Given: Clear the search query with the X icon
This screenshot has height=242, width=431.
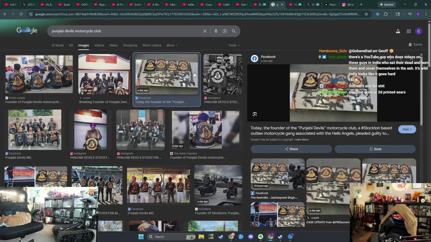Looking at the screenshot, I should click(205, 31).
